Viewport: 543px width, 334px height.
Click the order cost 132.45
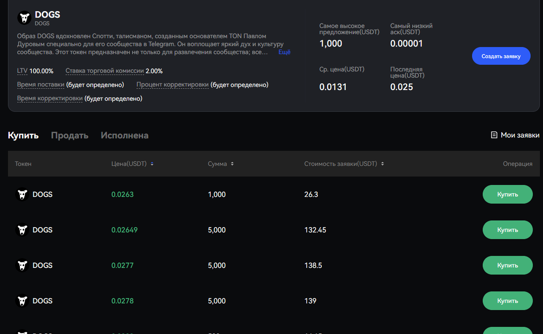(x=315, y=230)
